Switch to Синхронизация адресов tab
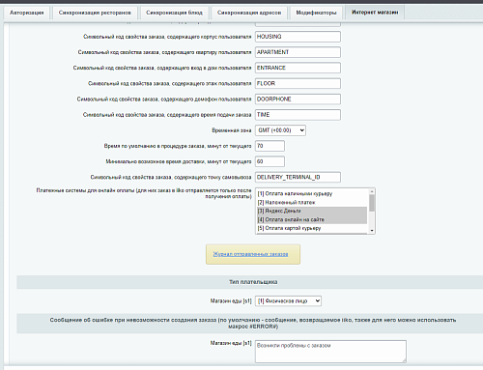Viewport: 483px width, 370px height. click(x=249, y=13)
